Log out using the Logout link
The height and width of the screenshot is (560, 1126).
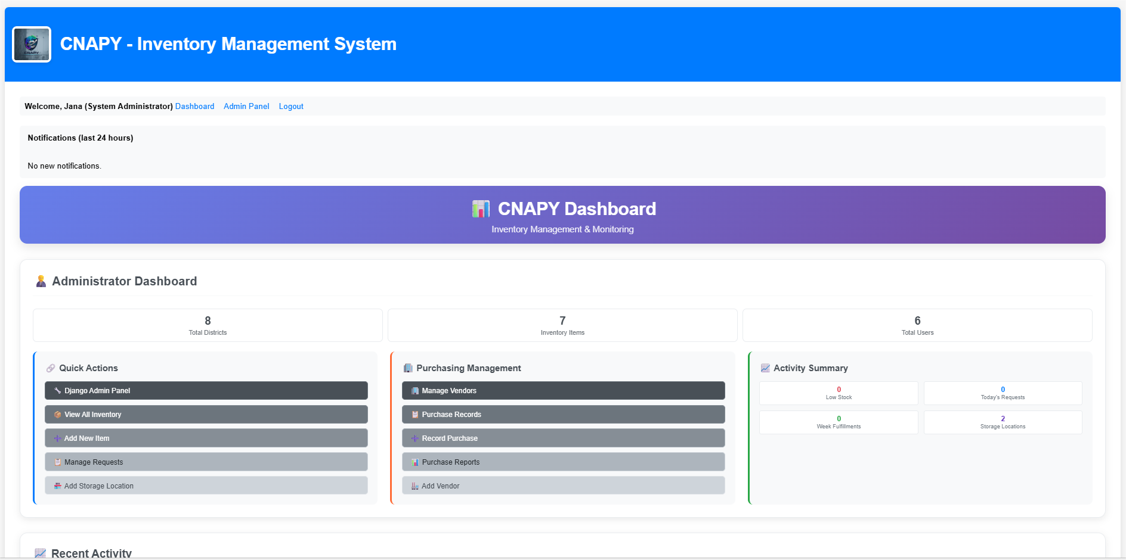click(x=291, y=107)
